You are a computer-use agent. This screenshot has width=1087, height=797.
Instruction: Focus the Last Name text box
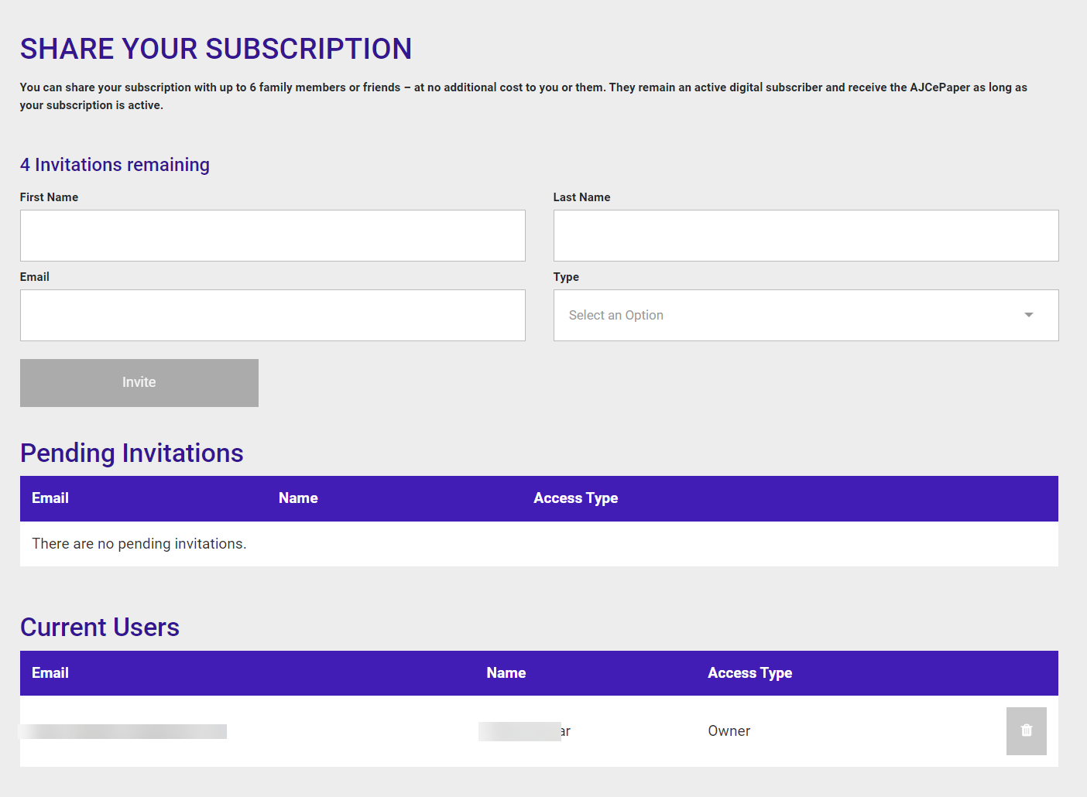click(x=805, y=235)
